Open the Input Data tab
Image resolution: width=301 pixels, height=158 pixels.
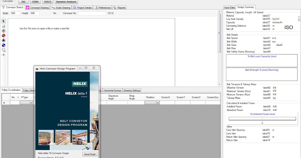pyautogui.click(x=229, y=8)
